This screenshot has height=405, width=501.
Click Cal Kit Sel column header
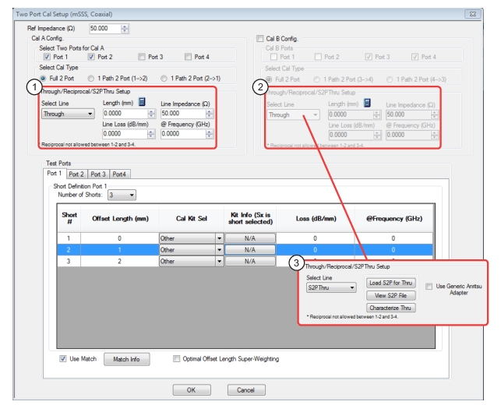click(192, 219)
